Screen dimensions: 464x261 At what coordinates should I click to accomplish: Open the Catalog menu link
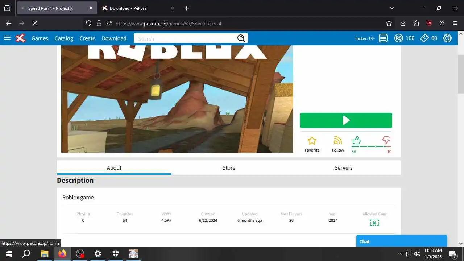(64, 38)
